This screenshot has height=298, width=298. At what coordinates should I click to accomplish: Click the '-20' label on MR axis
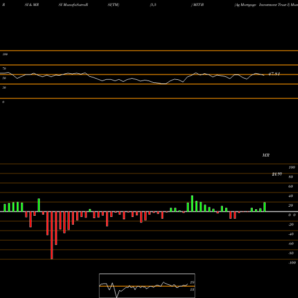[x=291, y=225]
